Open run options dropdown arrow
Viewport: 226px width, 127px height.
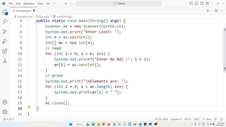point(211,11)
